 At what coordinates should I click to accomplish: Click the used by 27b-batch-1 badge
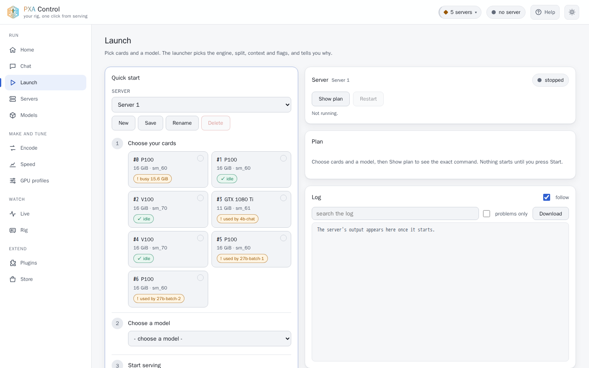pyautogui.click(x=242, y=258)
